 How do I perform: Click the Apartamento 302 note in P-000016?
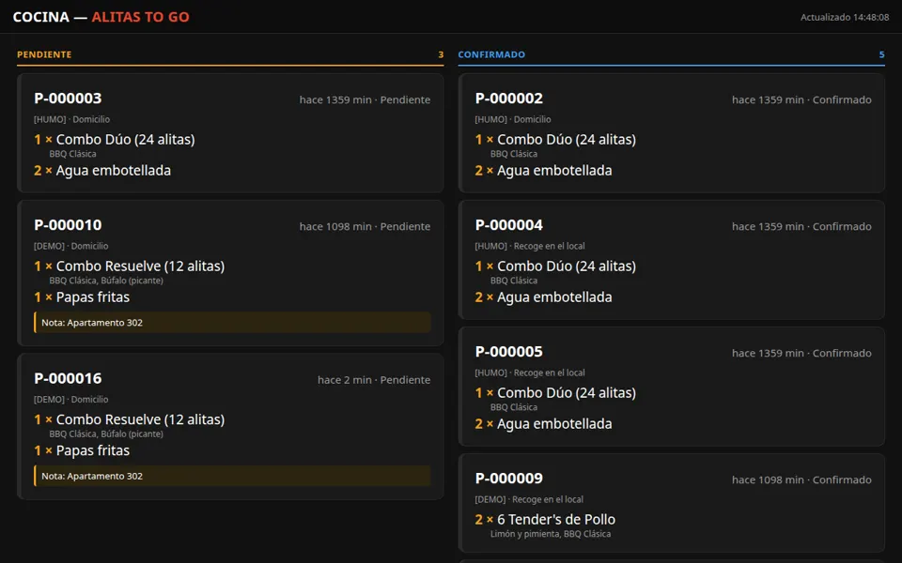click(x=232, y=476)
